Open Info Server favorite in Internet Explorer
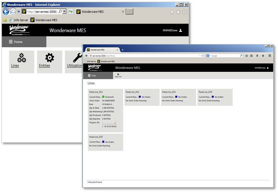Image resolution: width=278 pixels, height=192 pixels. (19, 20)
